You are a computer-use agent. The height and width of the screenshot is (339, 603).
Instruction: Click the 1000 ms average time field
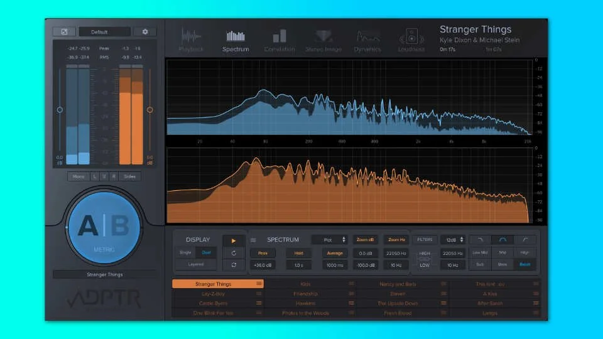pyautogui.click(x=335, y=265)
